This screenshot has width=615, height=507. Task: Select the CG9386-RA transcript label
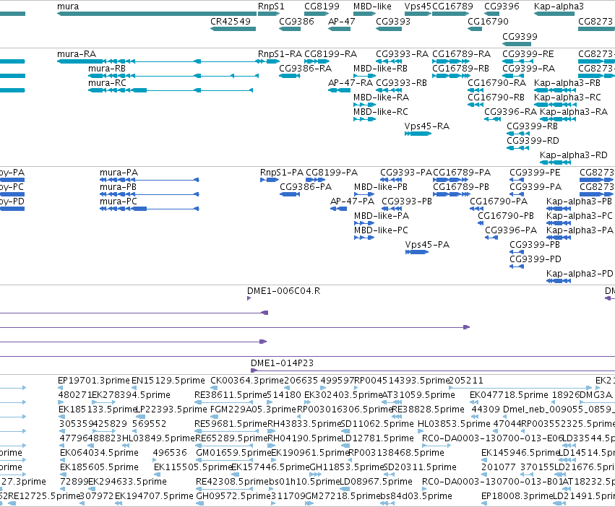(305, 68)
